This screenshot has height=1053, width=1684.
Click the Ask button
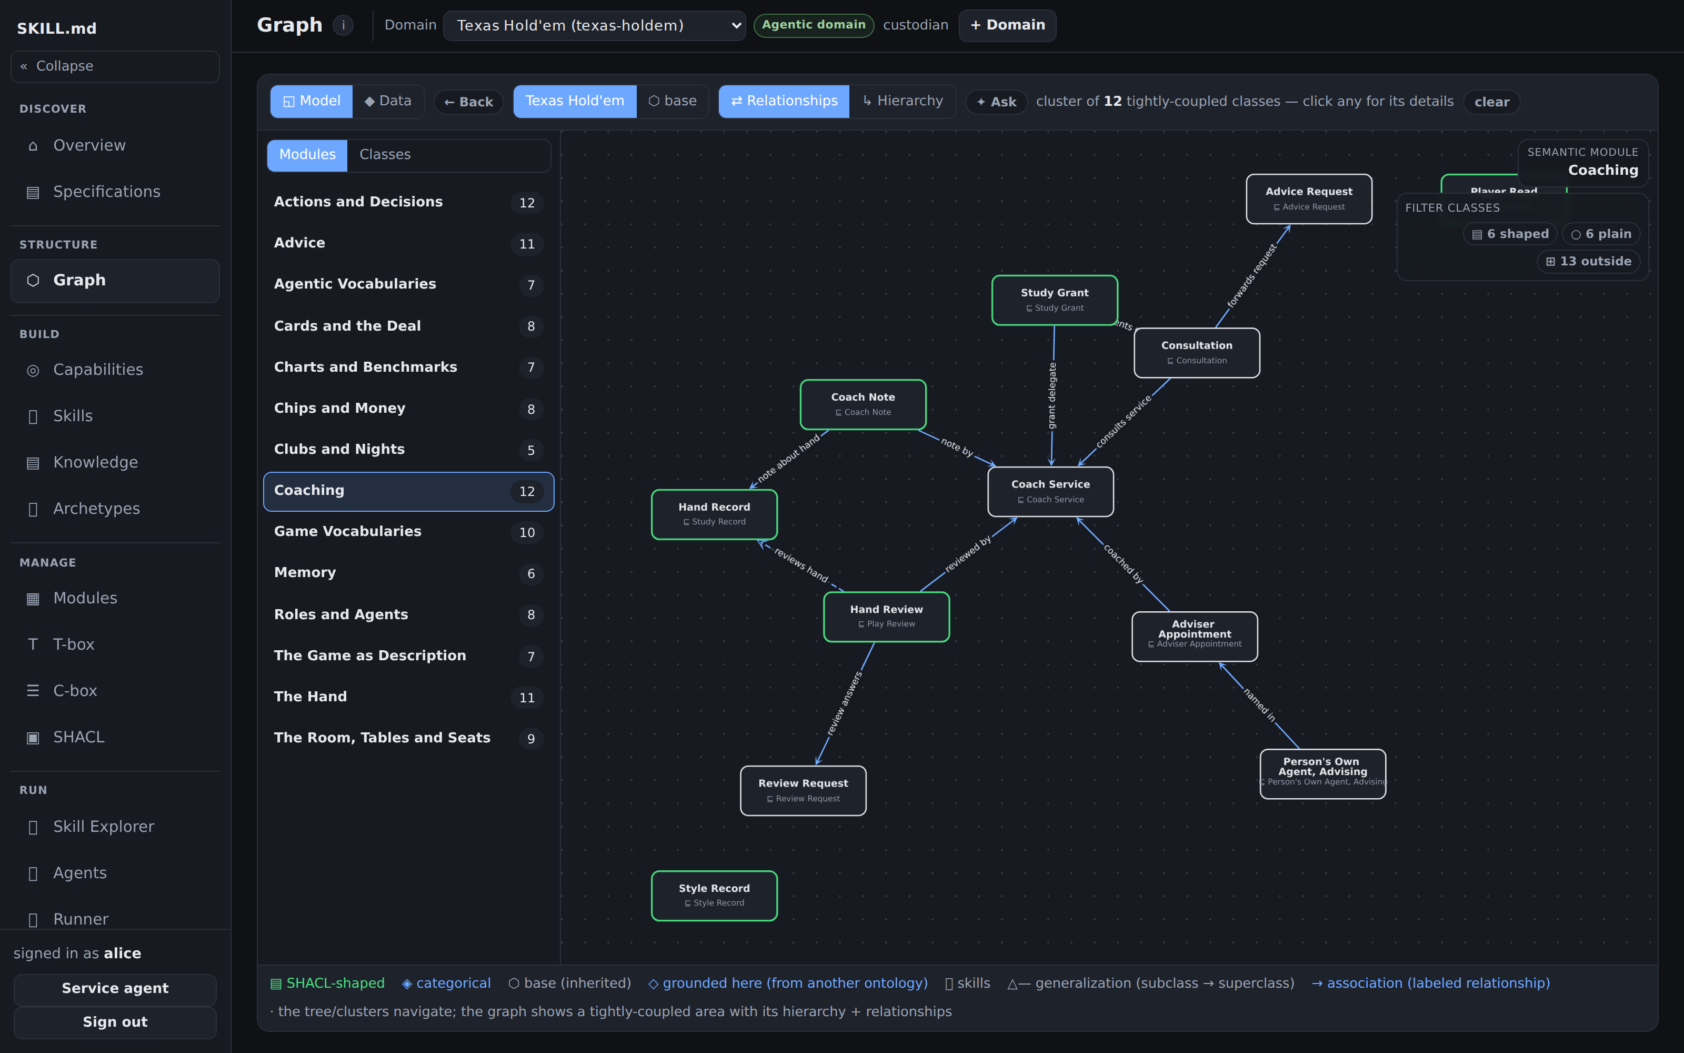996,102
